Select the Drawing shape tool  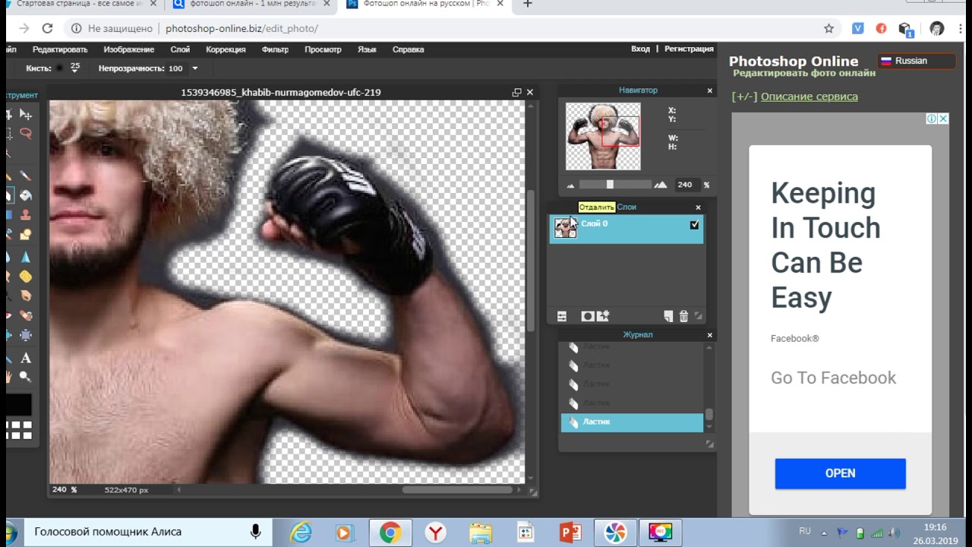(25, 235)
